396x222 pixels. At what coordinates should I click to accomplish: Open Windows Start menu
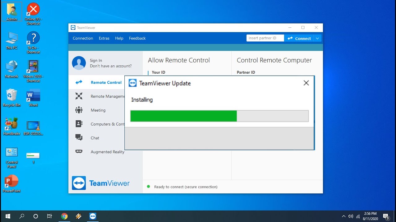pos(8,216)
